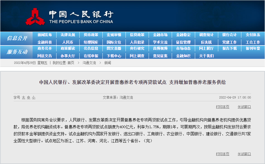The width and height of the screenshot is (265, 164).
Task: Select 征信管理 navigation link
Action: coord(183,42)
